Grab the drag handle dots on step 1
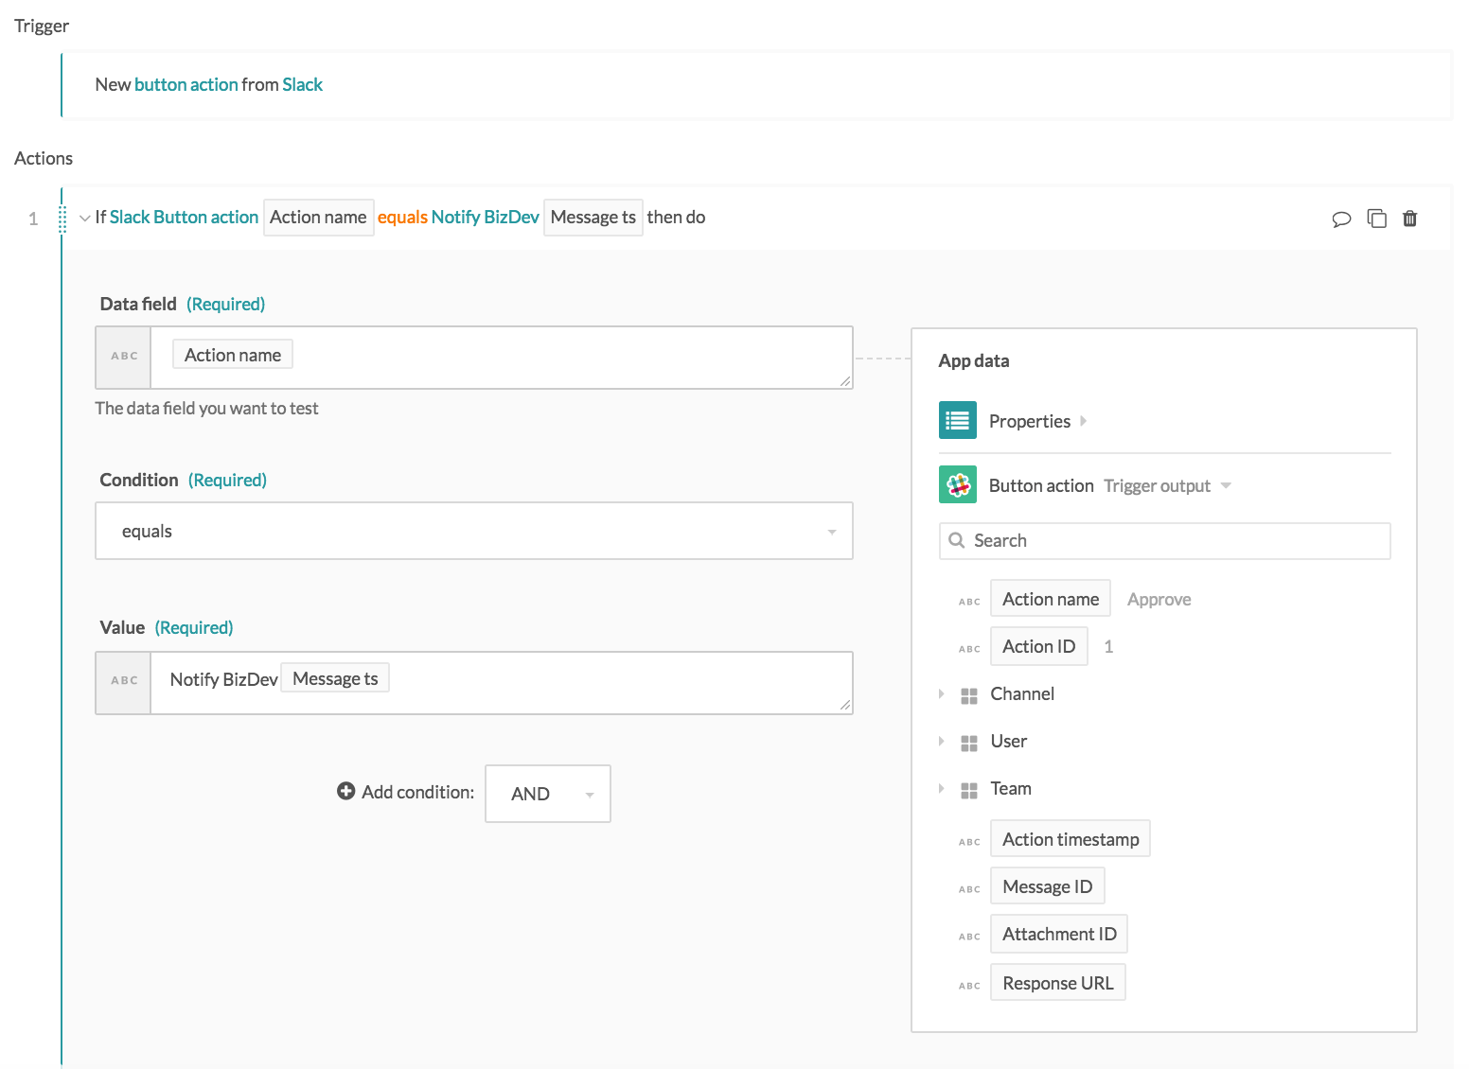Image resolution: width=1469 pixels, height=1069 pixels. click(63, 218)
